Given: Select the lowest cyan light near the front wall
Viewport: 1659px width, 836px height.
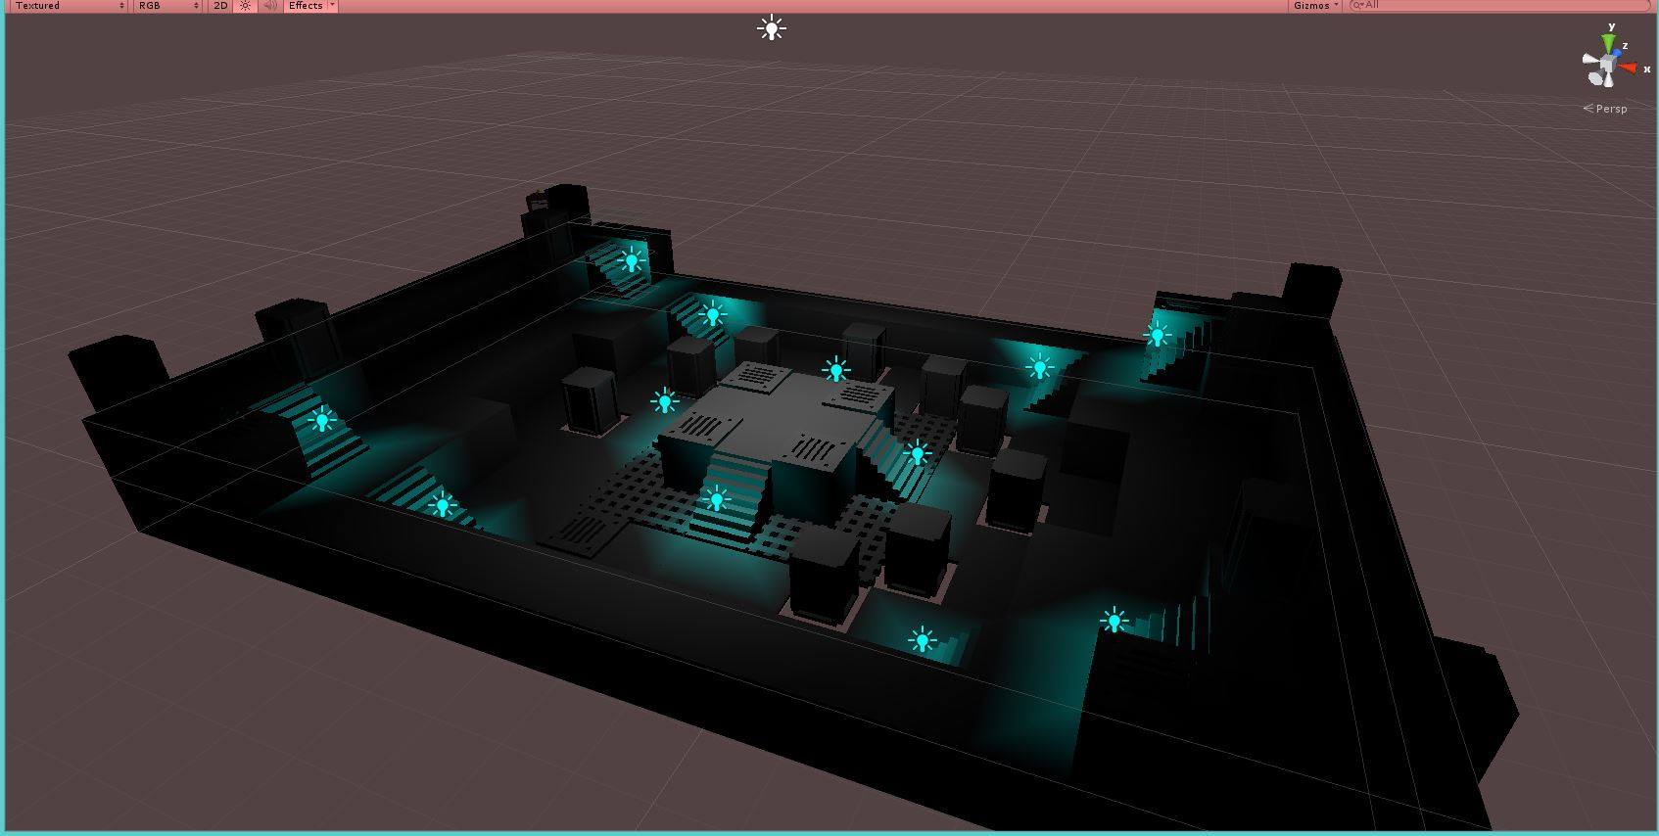Looking at the screenshot, I should [922, 640].
